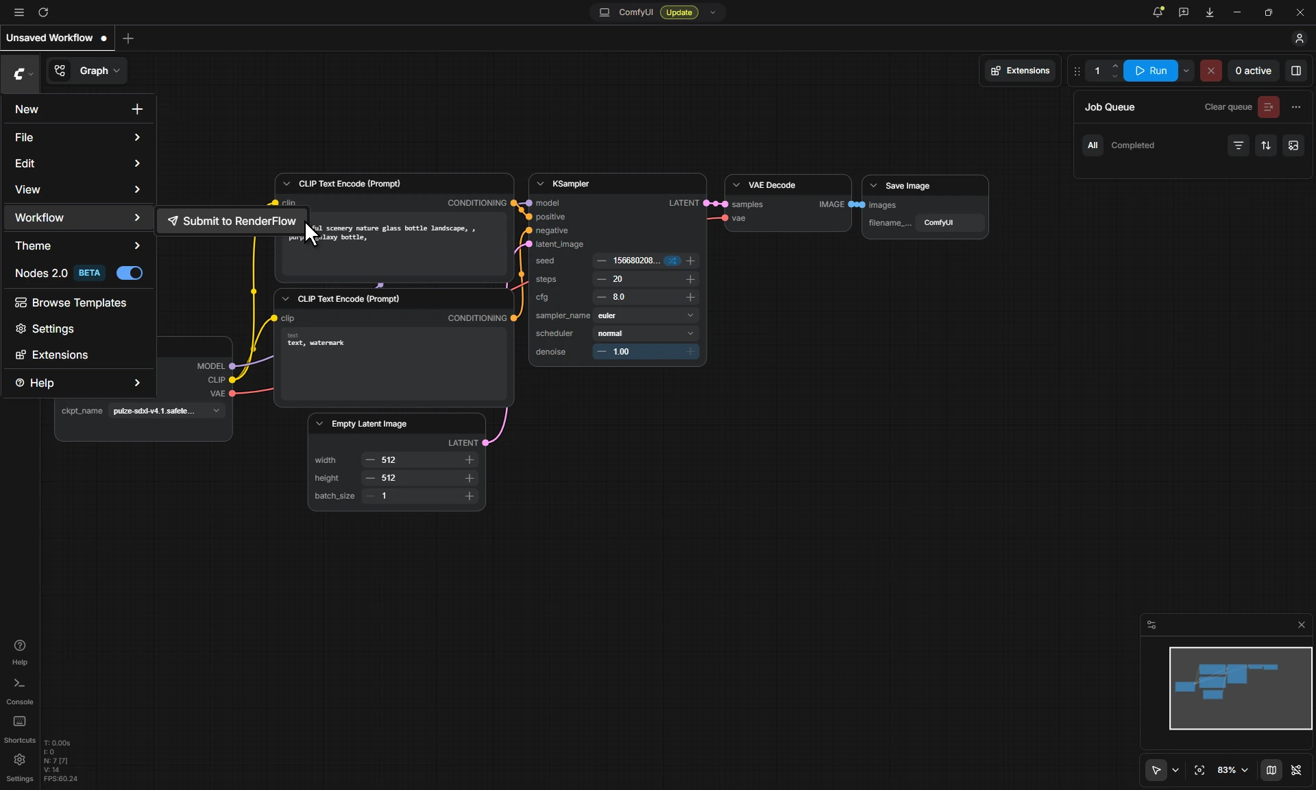
Task: Click the ComfyUI logo menu button
Action: click(21, 74)
